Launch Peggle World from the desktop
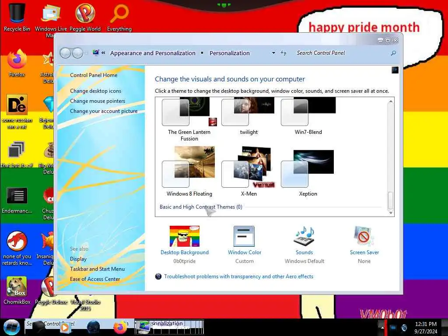The image size is (448, 336). coord(85,17)
